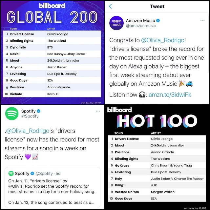Image resolution: width=210 pixels, height=210 pixels.
Task: Click the Spotify verified badge beside its name
Action: pyautogui.click(x=39, y=111)
